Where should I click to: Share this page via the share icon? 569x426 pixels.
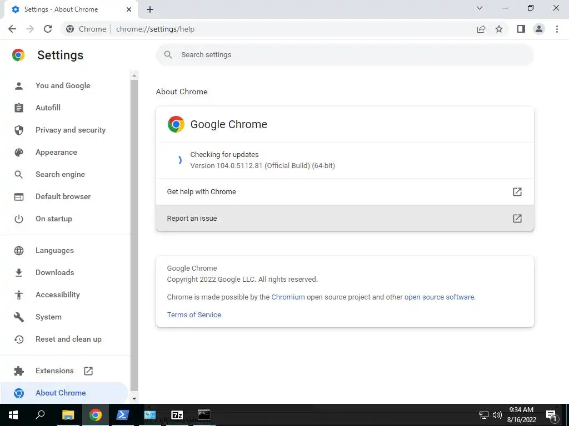(481, 29)
